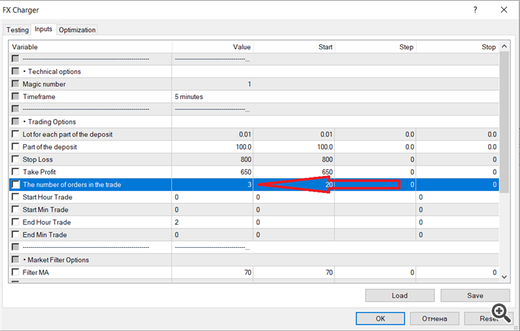520x331 pixels.
Task: Close the FX Charger dialog
Action: (x=504, y=10)
